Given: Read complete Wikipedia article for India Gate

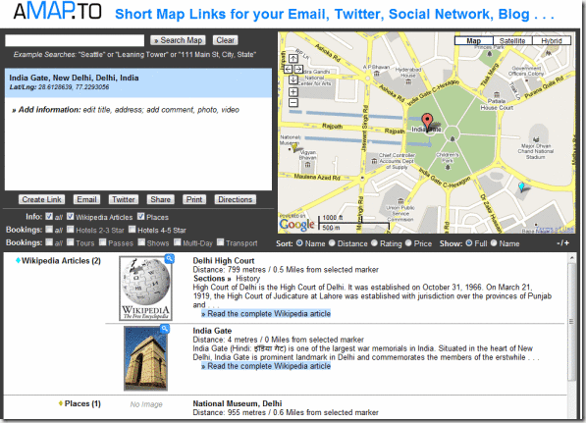Looking at the screenshot, I should click(x=266, y=366).
